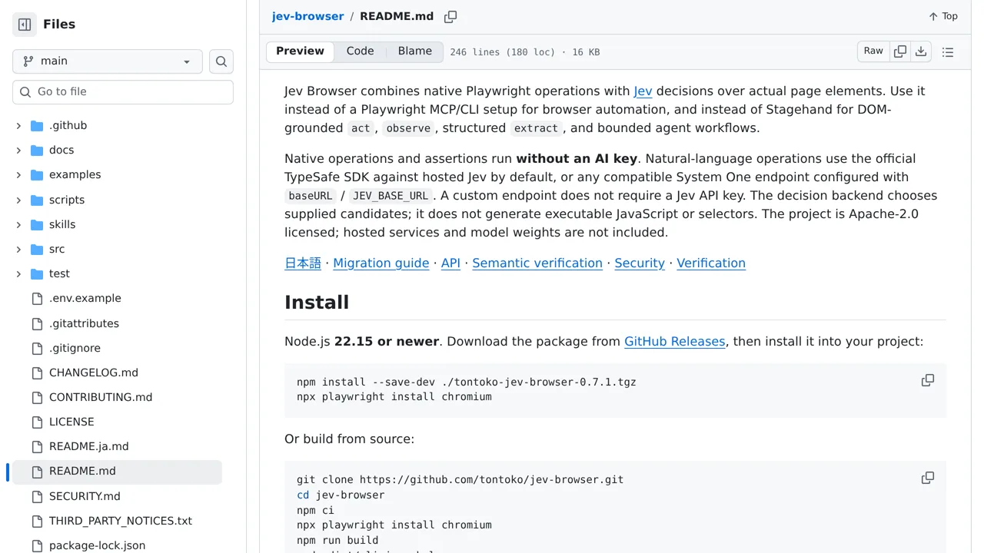Click the .gitignore file icon
This screenshot has height=553, width=984.
pyautogui.click(x=37, y=348)
